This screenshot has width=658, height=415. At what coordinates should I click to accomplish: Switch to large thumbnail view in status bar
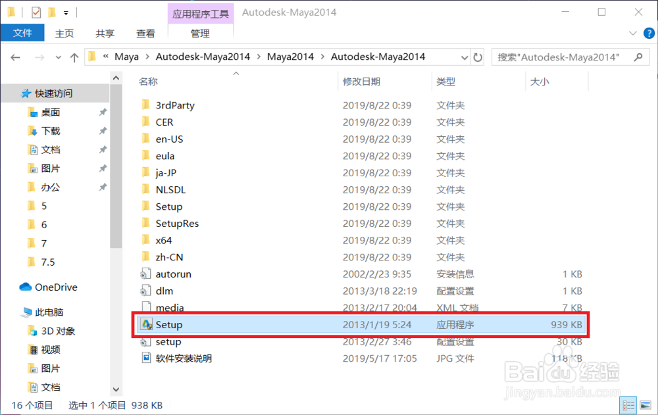645,405
